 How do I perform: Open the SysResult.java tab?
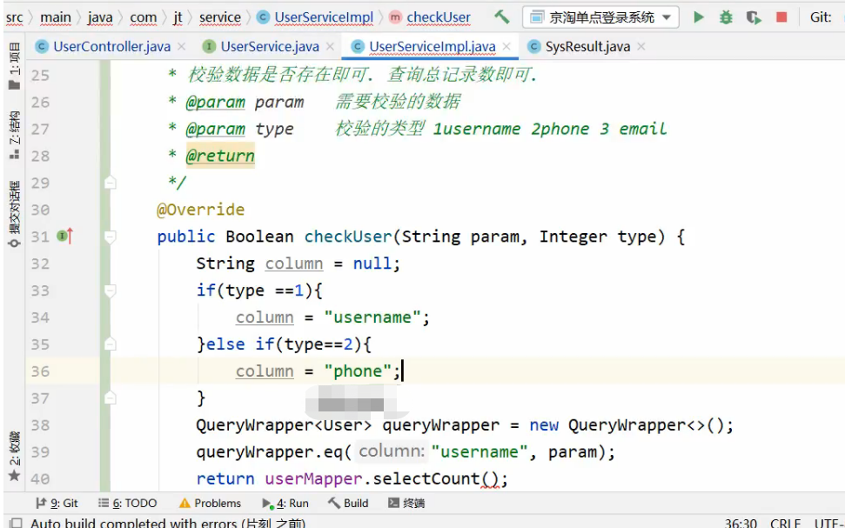[x=587, y=47]
